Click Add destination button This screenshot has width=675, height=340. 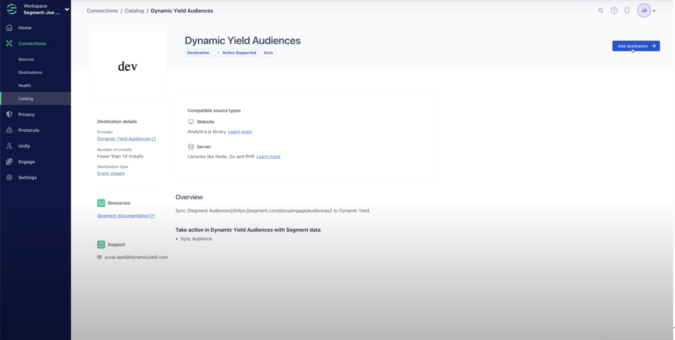[x=636, y=46]
